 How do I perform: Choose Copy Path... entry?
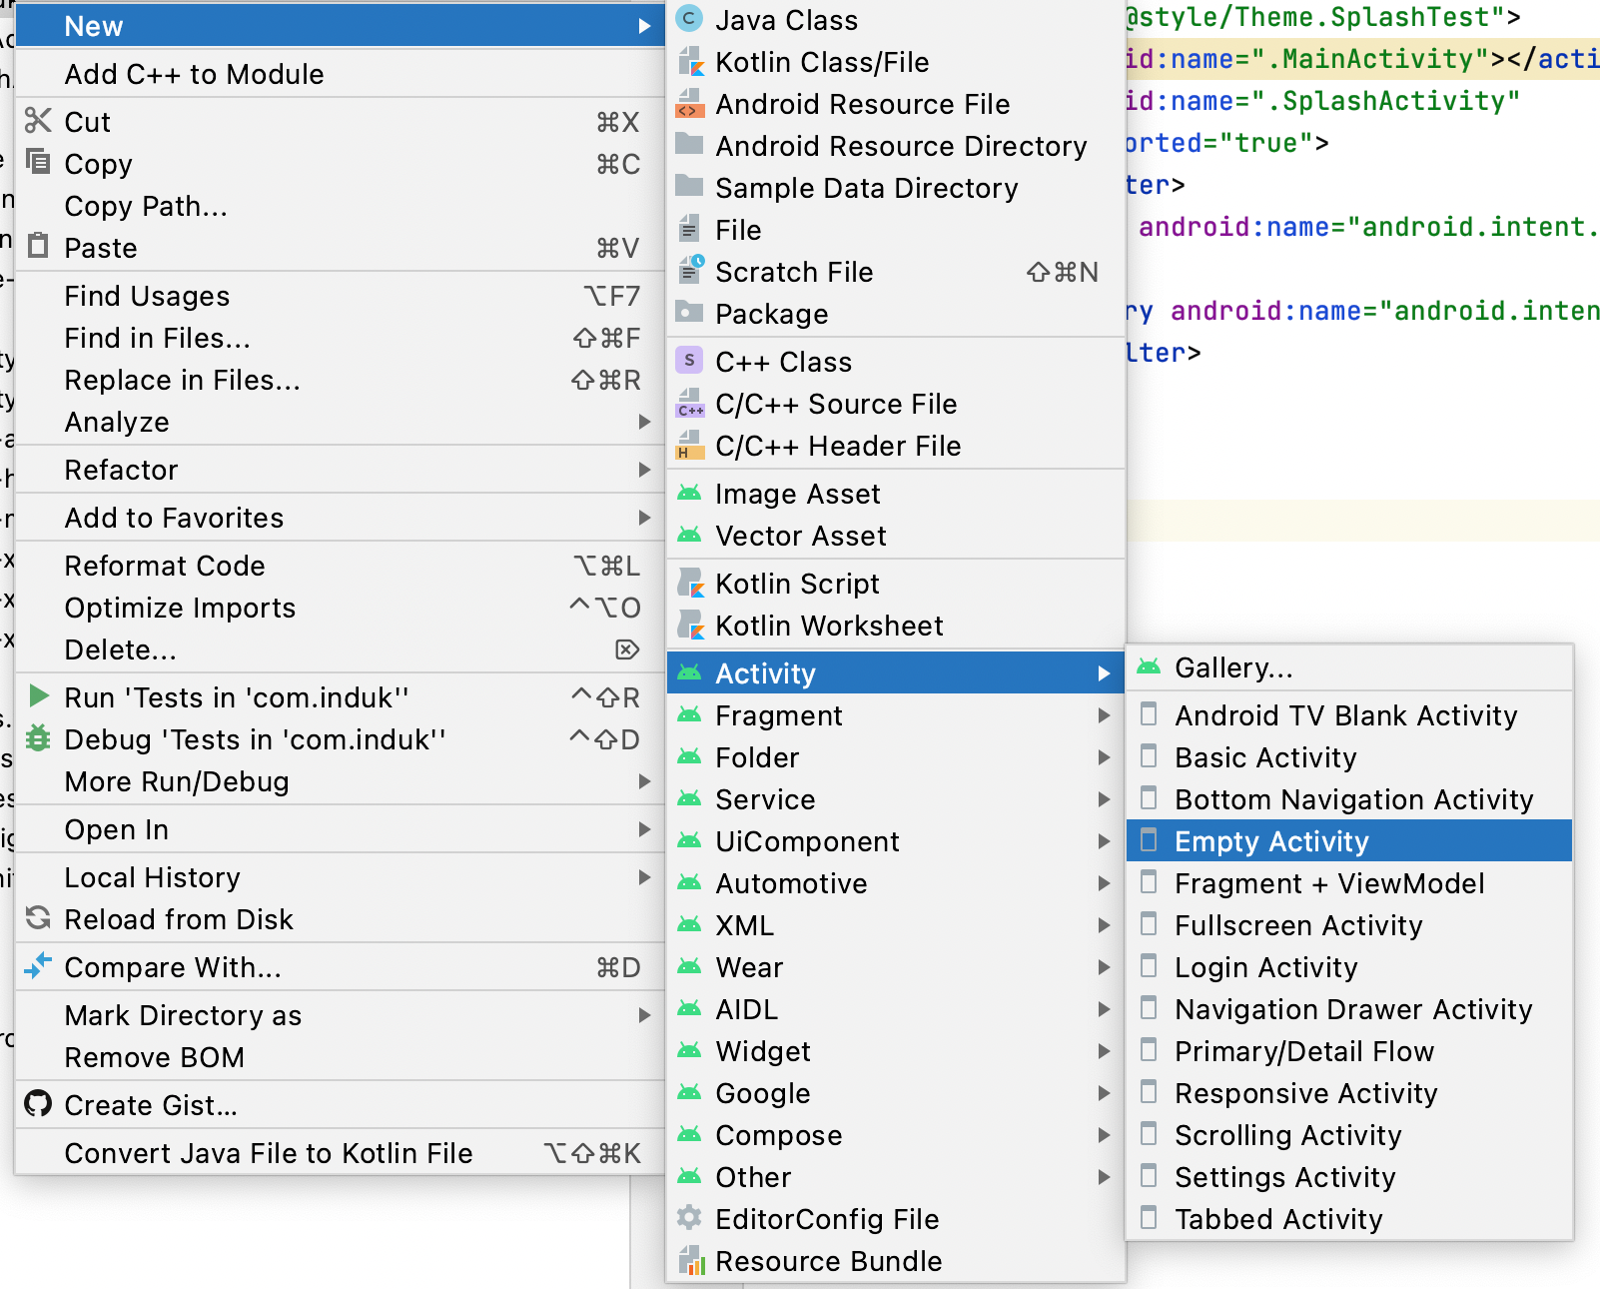(x=340, y=206)
